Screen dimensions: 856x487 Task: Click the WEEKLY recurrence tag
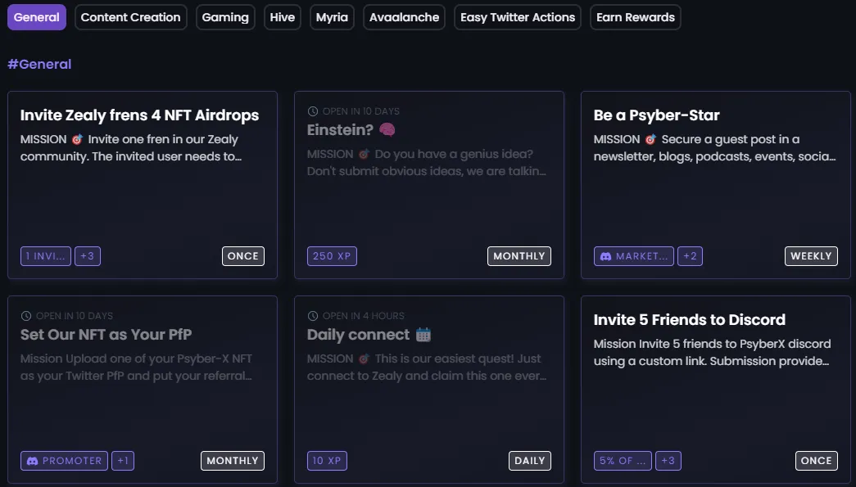click(811, 256)
